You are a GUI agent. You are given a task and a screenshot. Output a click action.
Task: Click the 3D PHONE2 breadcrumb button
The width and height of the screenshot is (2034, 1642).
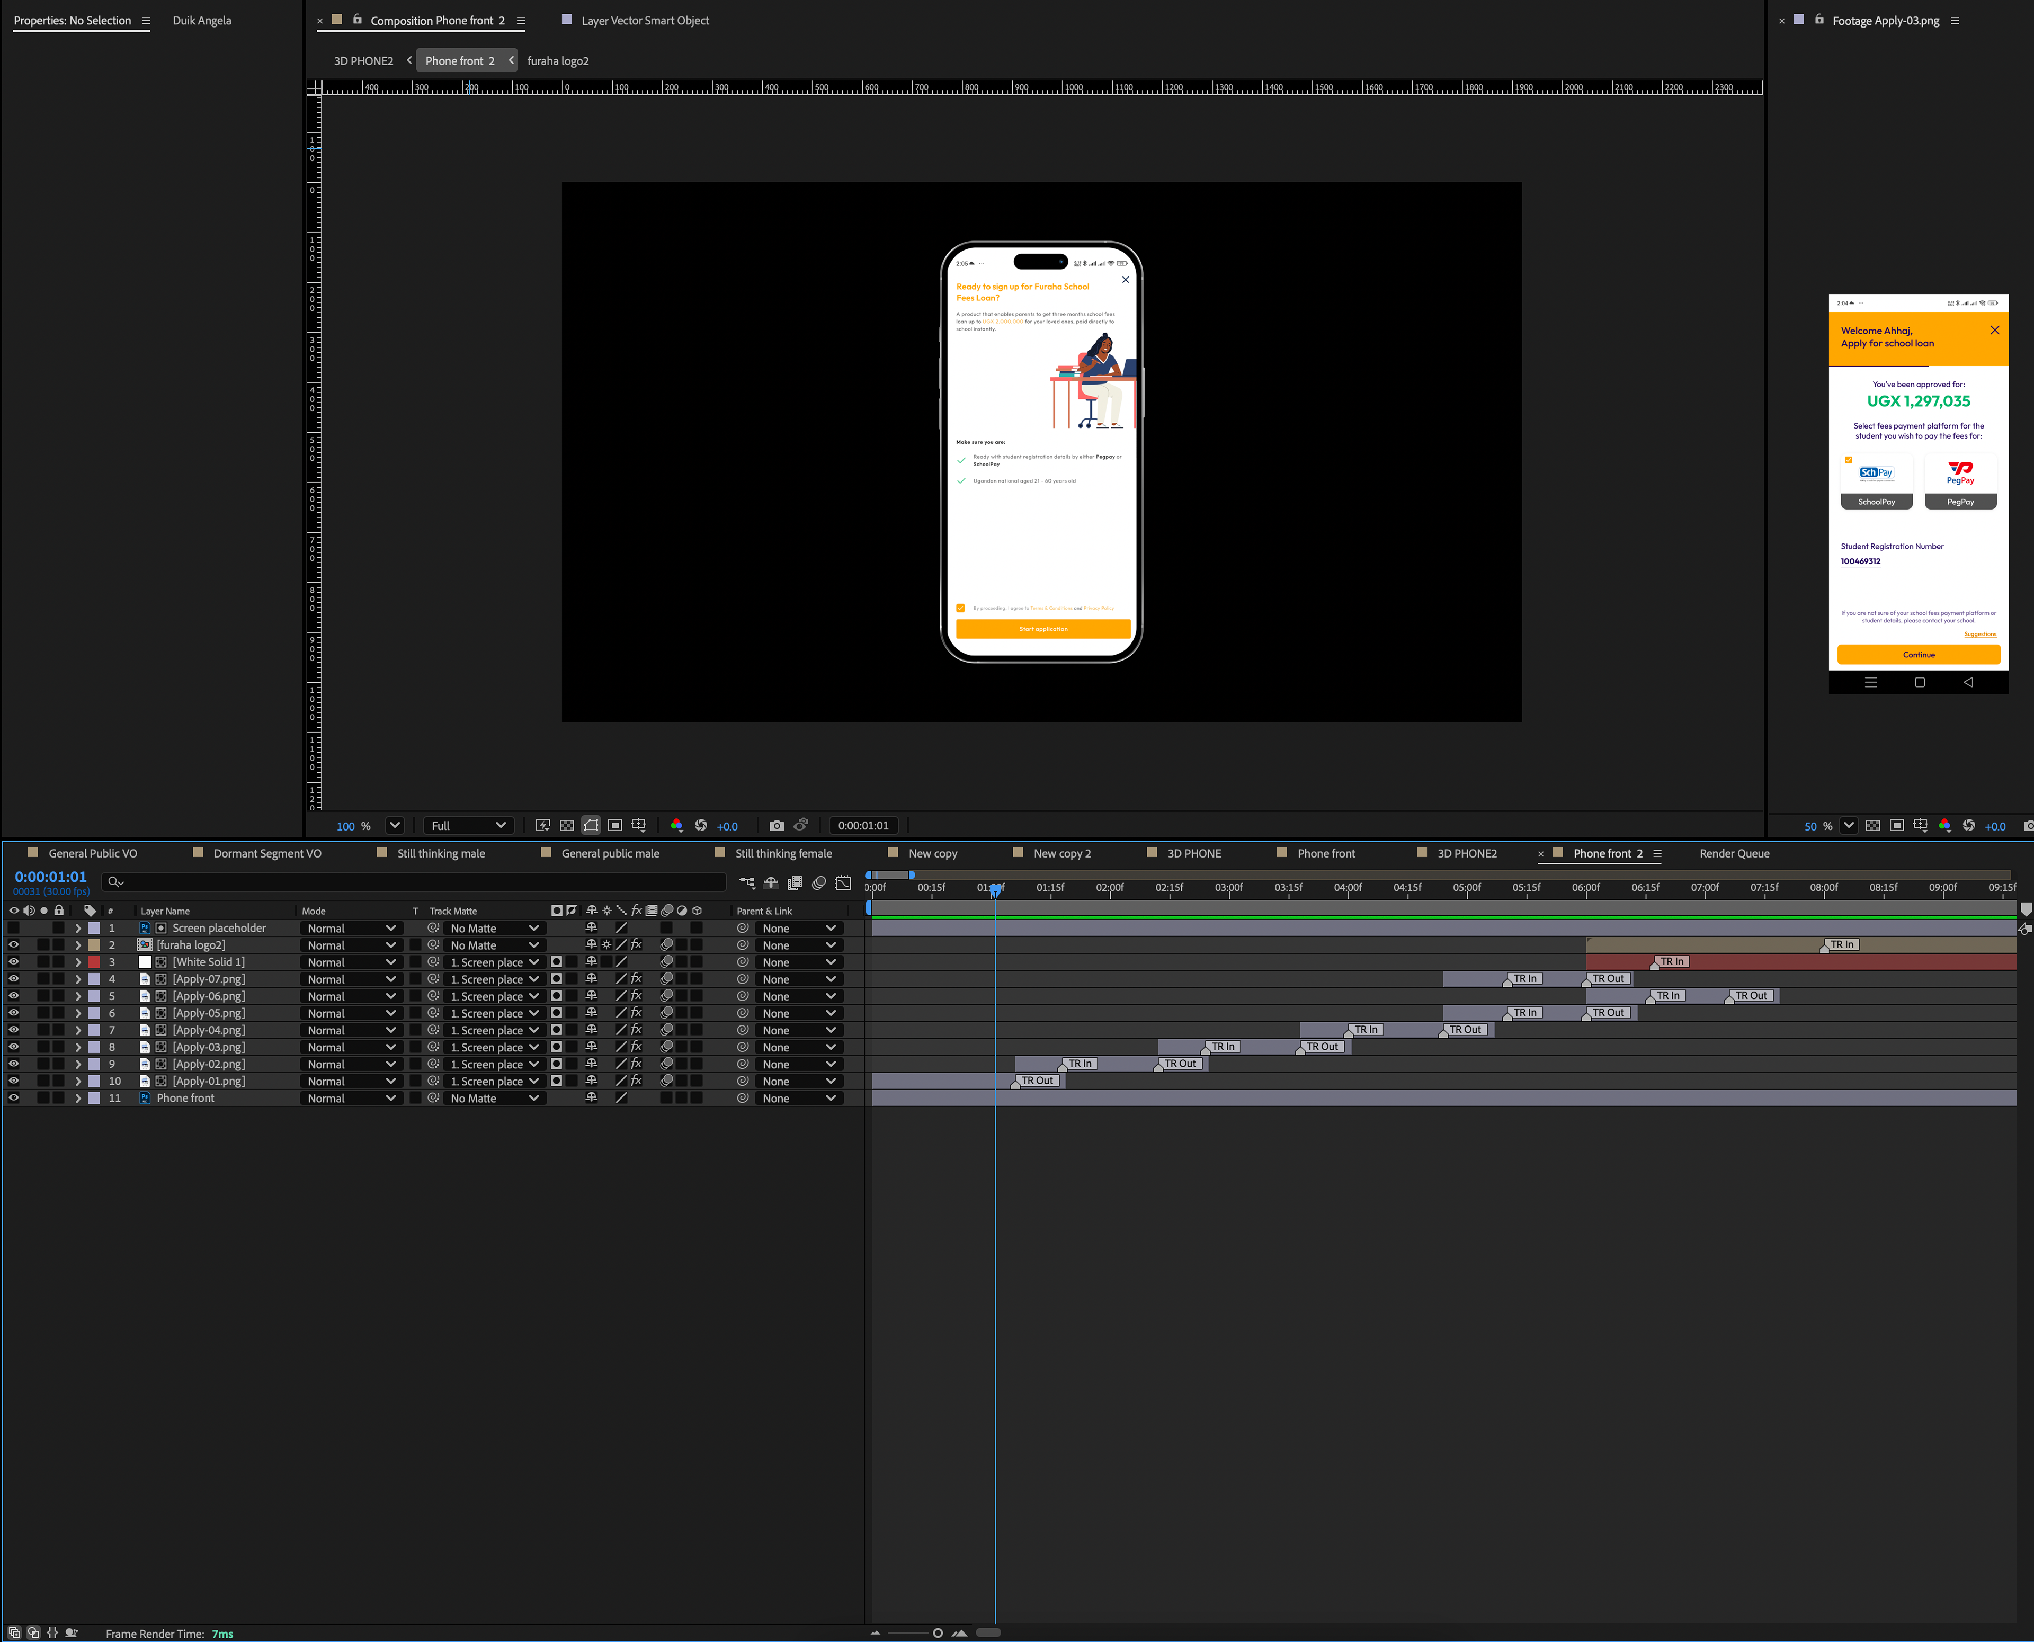point(363,60)
